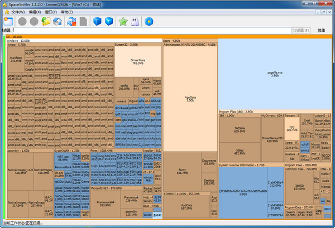This screenshot has width=335, height=228.
Task: Click the grey Go Forward circle button
Action: pyautogui.click(x=34, y=21)
